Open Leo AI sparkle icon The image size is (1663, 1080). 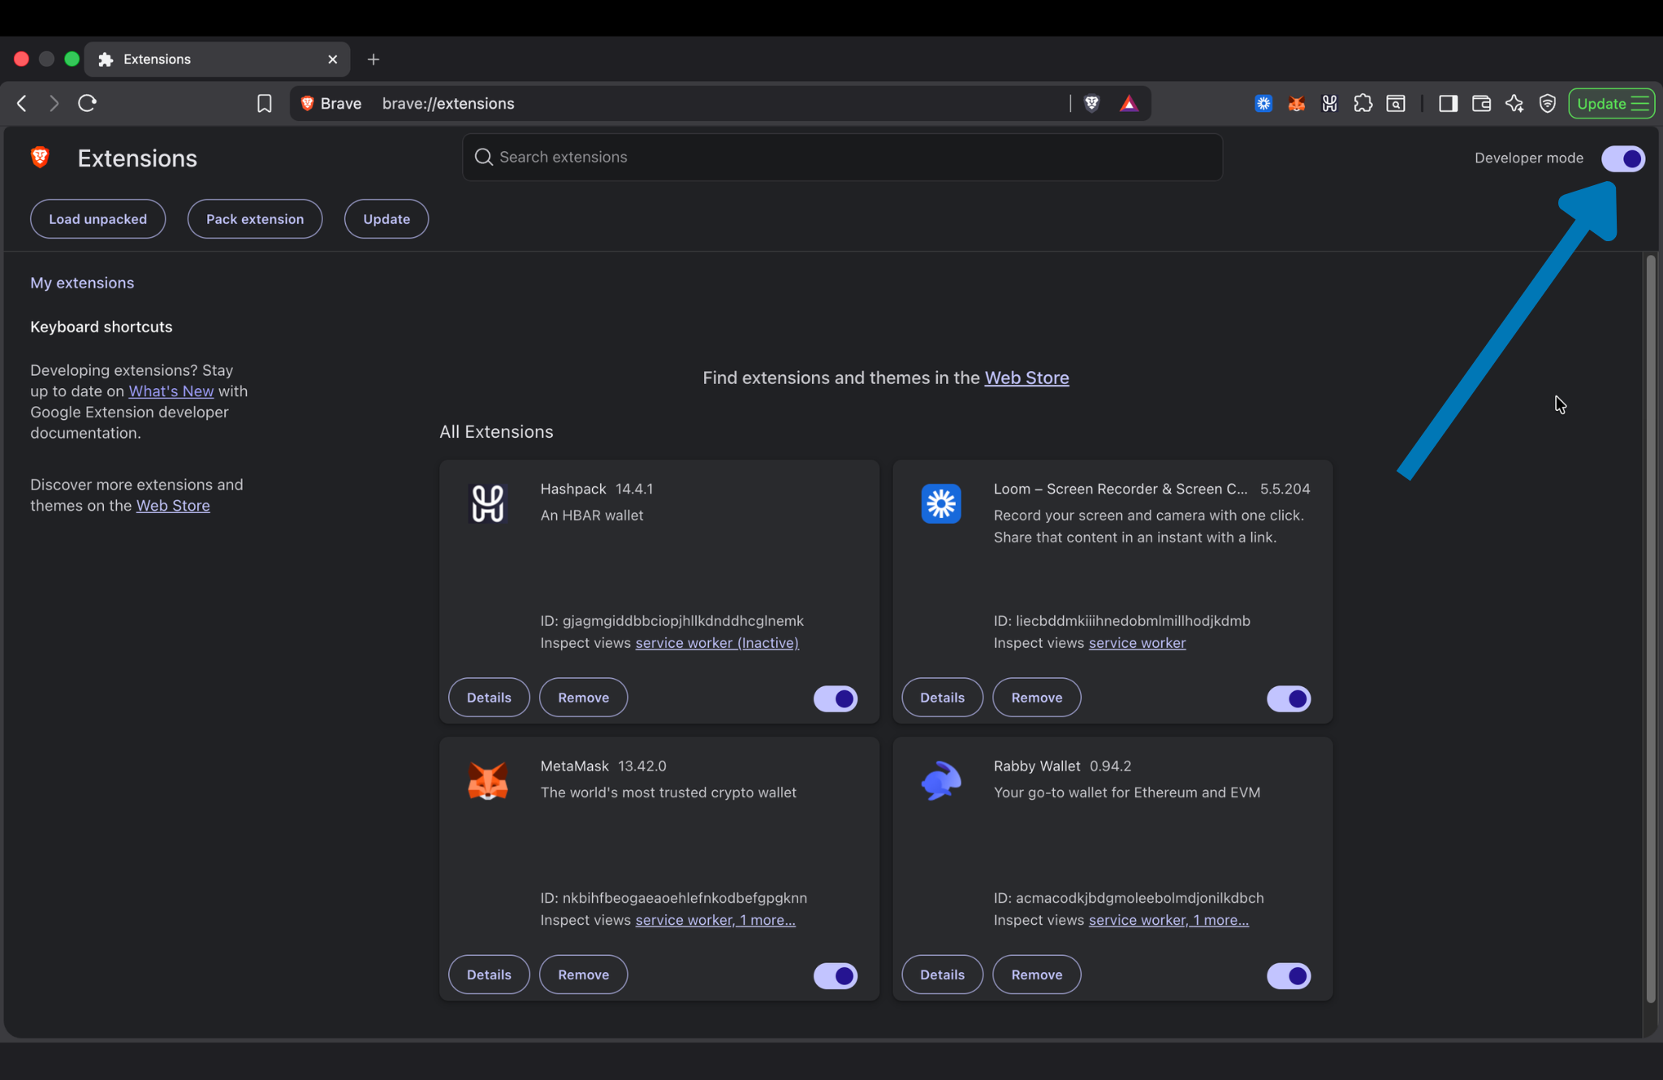(x=1514, y=103)
